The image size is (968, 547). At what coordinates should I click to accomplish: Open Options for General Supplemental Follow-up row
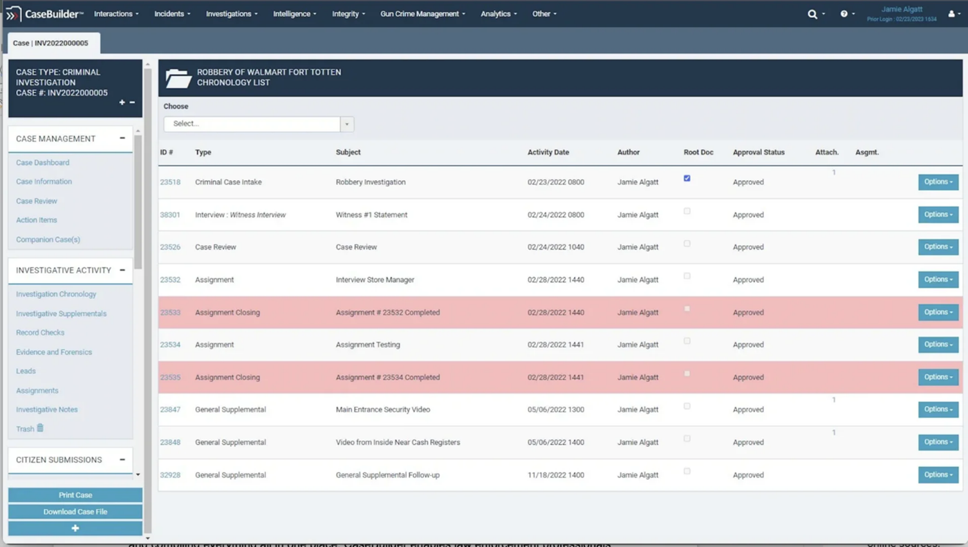pos(938,474)
